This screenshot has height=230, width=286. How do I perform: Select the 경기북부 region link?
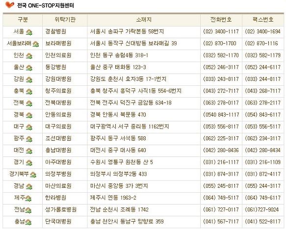19,174
